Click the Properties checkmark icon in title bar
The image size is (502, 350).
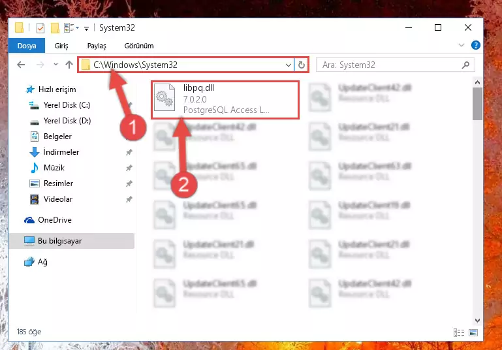[40, 28]
